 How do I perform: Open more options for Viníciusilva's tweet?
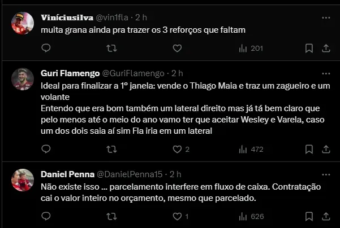[325, 18]
